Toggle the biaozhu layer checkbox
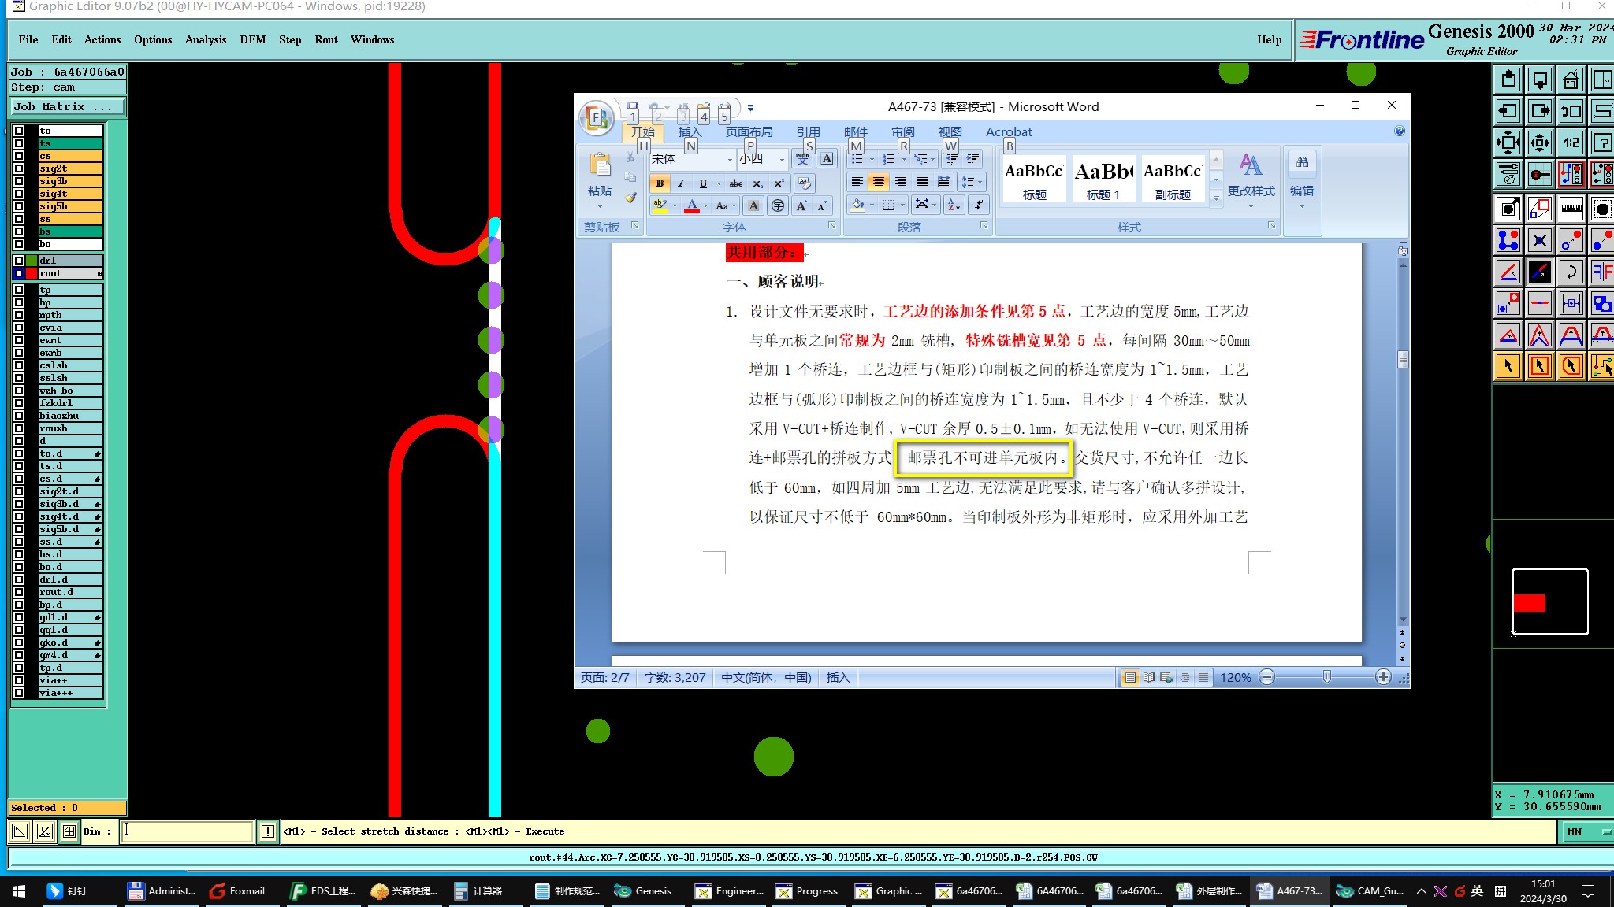Image resolution: width=1614 pixels, height=907 pixels. click(x=19, y=416)
